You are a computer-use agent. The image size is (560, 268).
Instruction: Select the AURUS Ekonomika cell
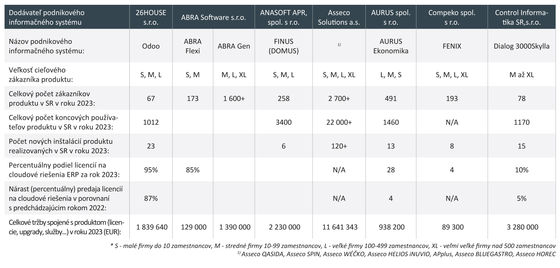click(x=390, y=46)
